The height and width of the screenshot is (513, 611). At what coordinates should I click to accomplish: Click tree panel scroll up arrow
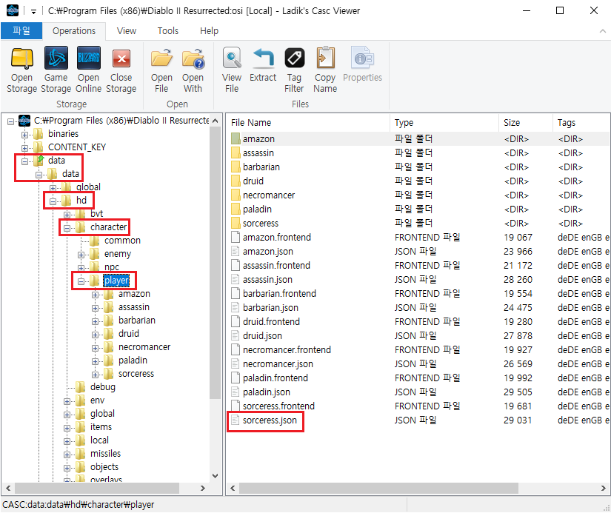coord(215,121)
